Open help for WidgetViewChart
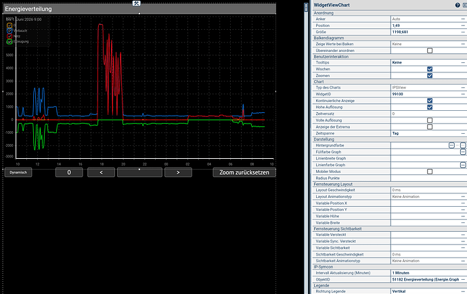 pyautogui.click(x=458, y=5)
